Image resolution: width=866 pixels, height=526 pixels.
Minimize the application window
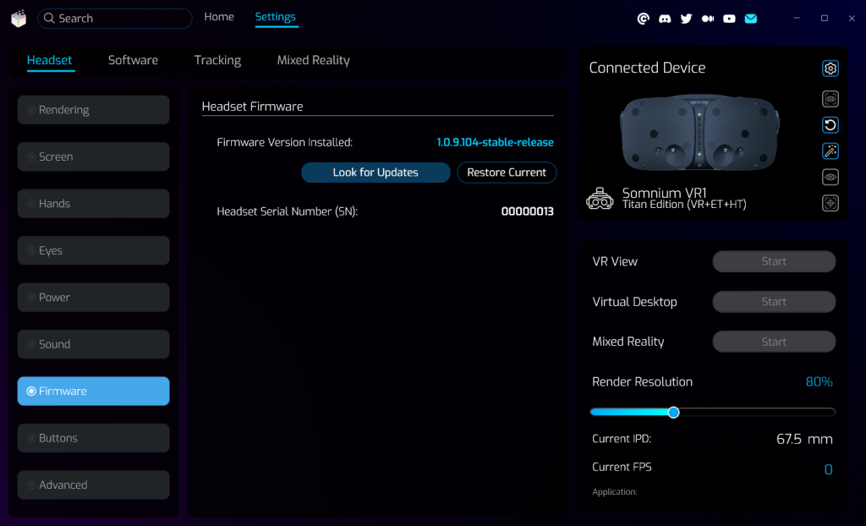pyautogui.click(x=797, y=19)
